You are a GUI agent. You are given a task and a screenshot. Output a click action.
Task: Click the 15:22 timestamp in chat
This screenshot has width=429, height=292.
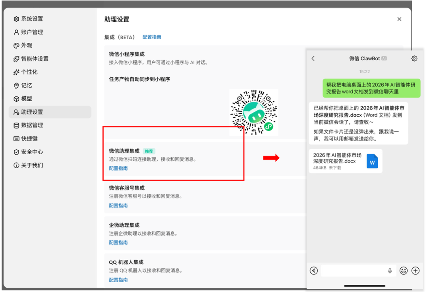pos(364,71)
